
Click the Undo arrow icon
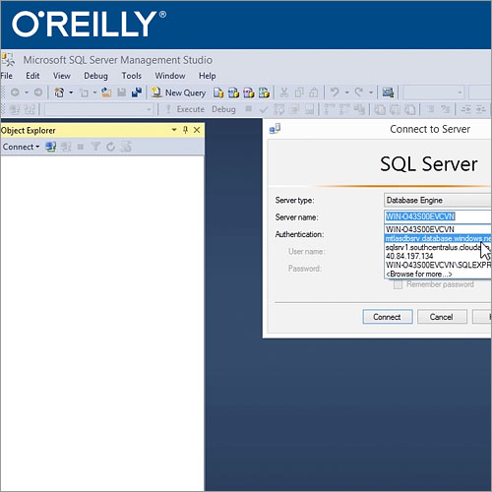(x=335, y=92)
